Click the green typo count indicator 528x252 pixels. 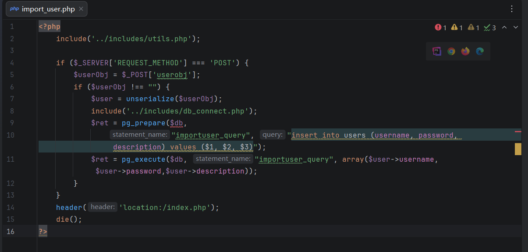(490, 28)
